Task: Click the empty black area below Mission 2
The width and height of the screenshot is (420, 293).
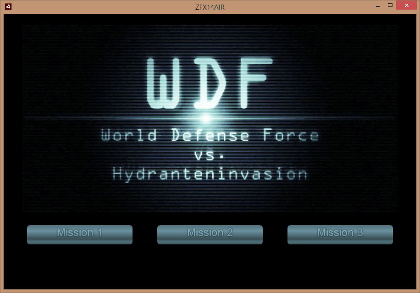Action: (210, 268)
